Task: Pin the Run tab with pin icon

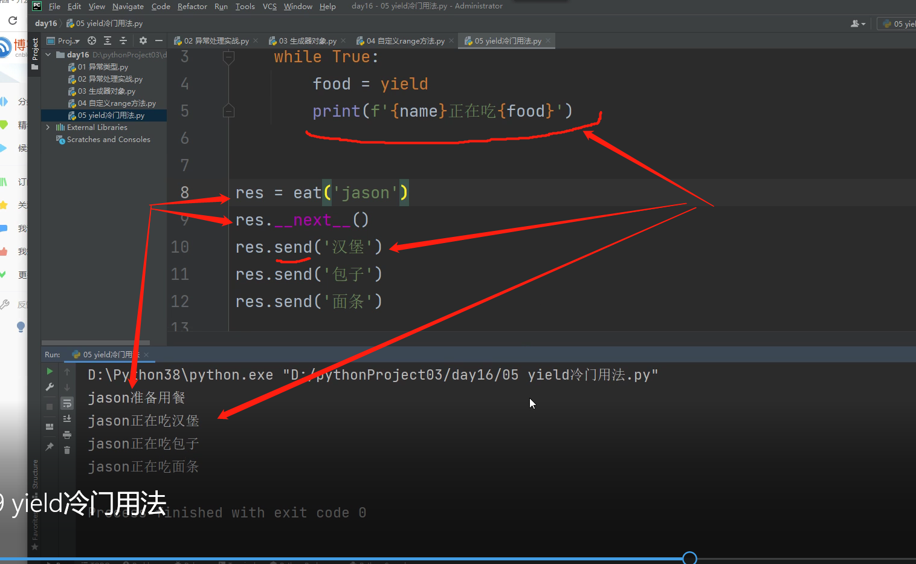Action: pos(50,447)
